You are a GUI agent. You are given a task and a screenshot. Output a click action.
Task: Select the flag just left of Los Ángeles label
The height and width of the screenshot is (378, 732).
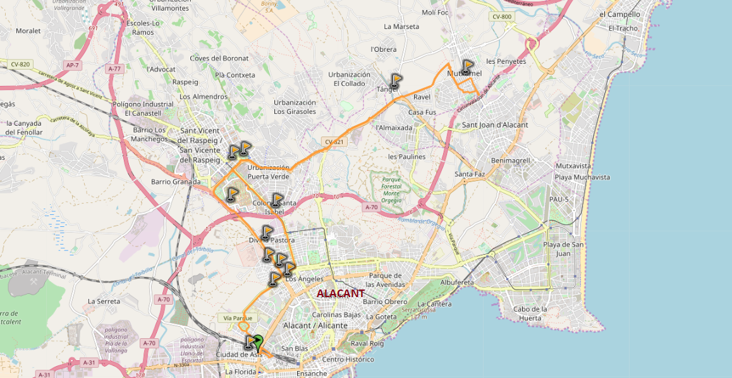point(274,279)
